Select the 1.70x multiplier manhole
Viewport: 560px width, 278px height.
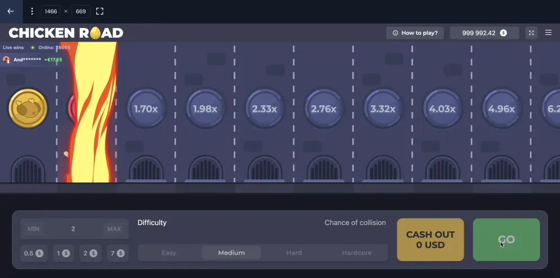(146, 109)
